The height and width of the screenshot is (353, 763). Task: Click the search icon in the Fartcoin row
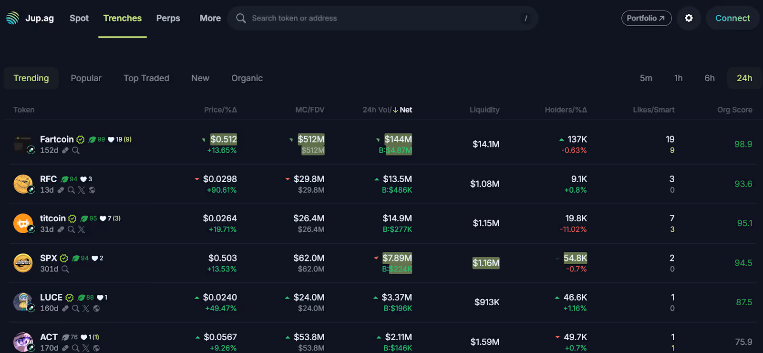click(76, 150)
